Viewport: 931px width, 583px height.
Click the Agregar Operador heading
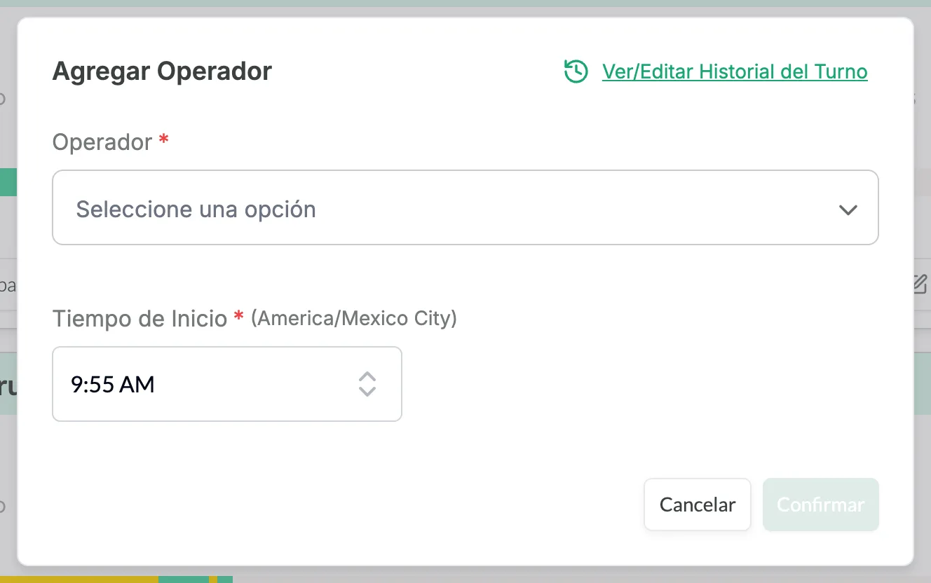162,71
